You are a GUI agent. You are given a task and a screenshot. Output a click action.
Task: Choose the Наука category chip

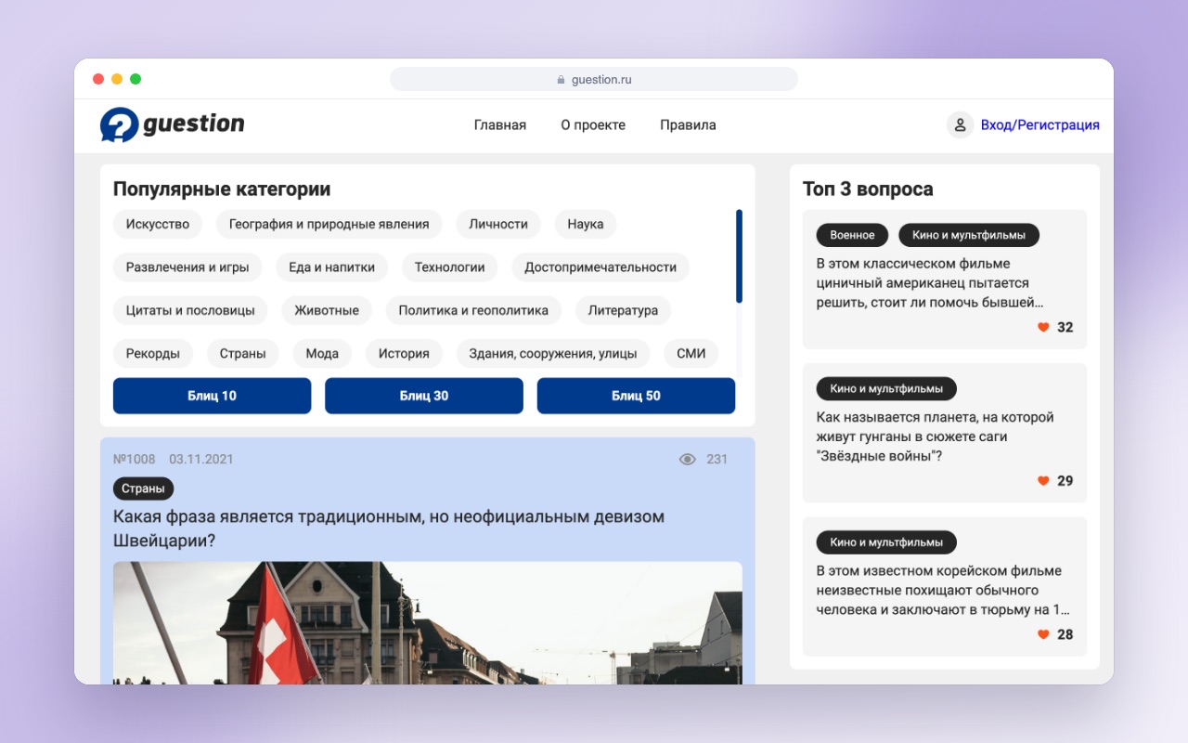[x=586, y=224]
